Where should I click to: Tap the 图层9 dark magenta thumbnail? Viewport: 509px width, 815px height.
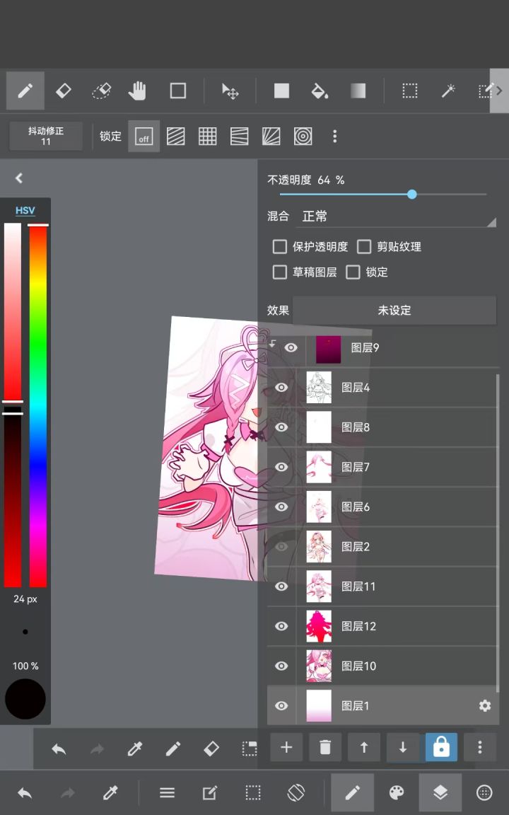328,349
